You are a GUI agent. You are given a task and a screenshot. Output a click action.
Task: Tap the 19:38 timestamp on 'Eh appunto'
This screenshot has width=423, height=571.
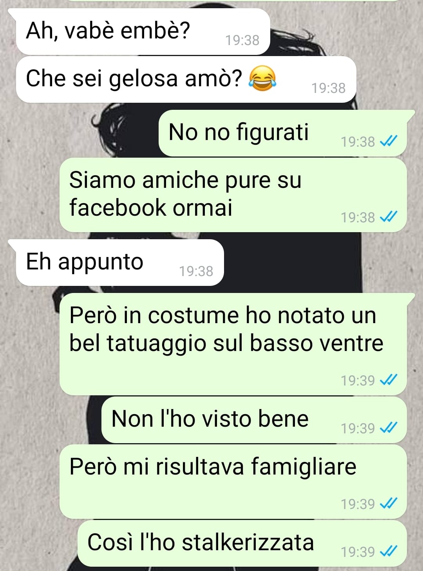[x=196, y=271]
